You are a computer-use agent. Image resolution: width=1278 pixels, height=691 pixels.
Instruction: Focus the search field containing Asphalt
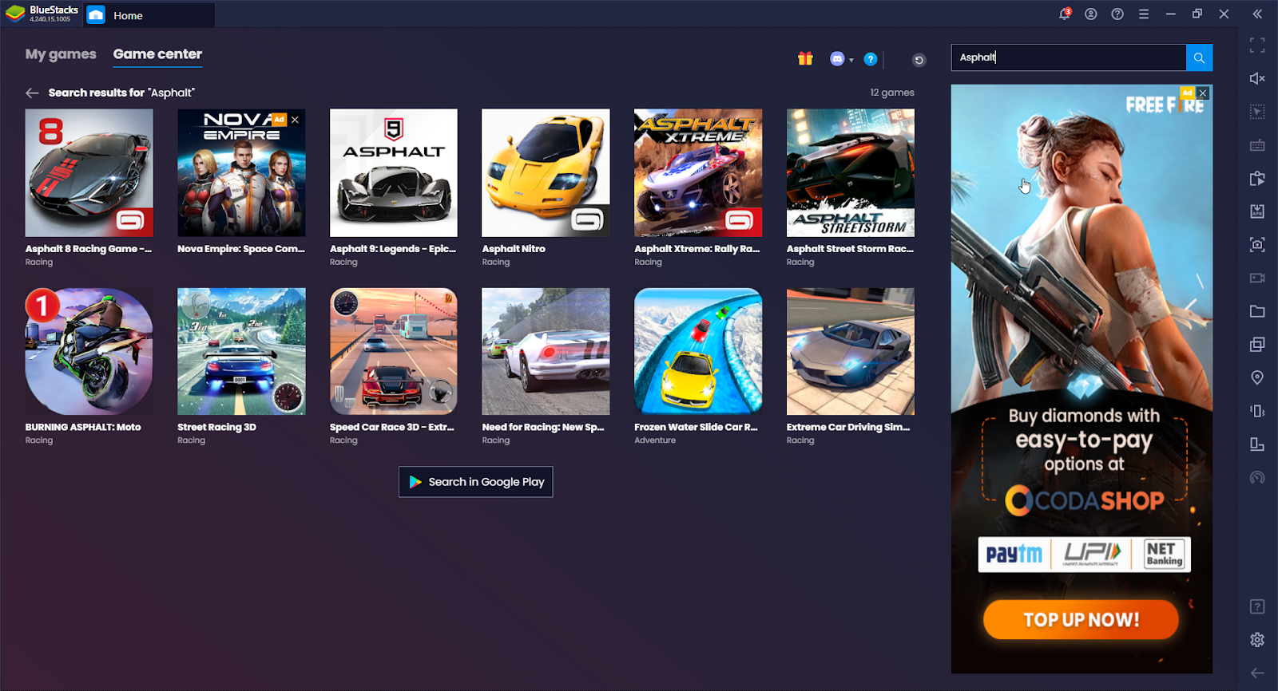click(1069, 57)
